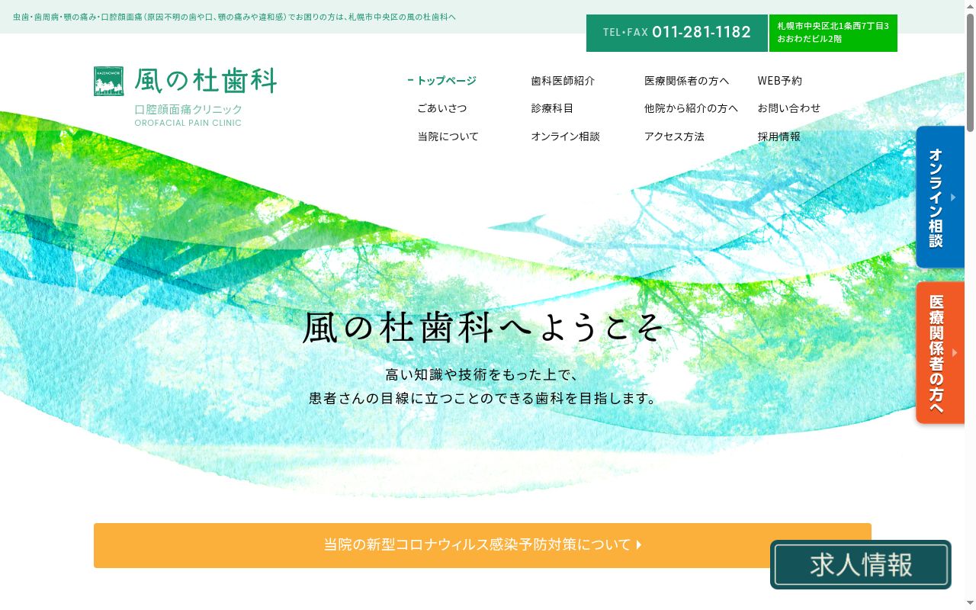Screen dimensions: 976x610
Task: Select 他院から紹介の方へ in navigation
Action: point(692,108)
